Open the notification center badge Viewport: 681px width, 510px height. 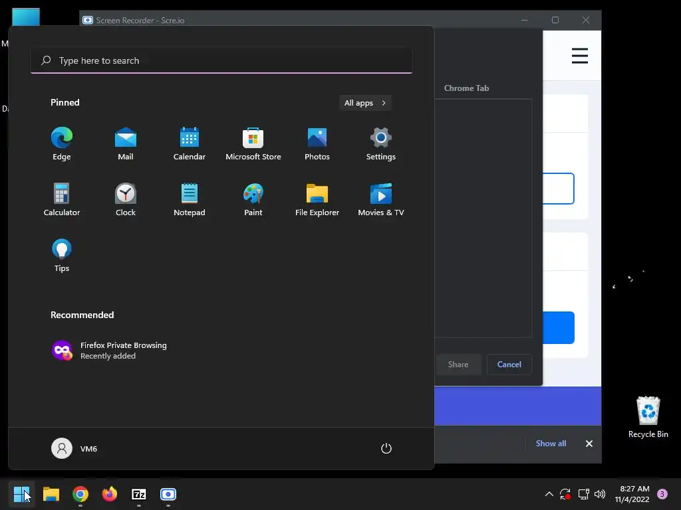coord(662,494)
